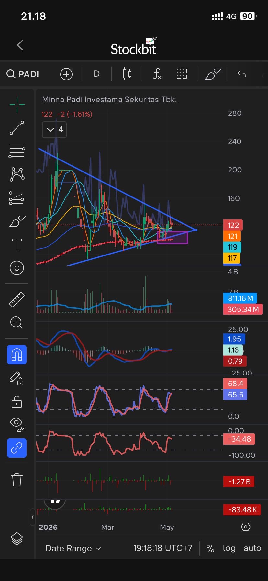Select the trend line tool
This screenshot has height=581, width=268.
[17, 128]
